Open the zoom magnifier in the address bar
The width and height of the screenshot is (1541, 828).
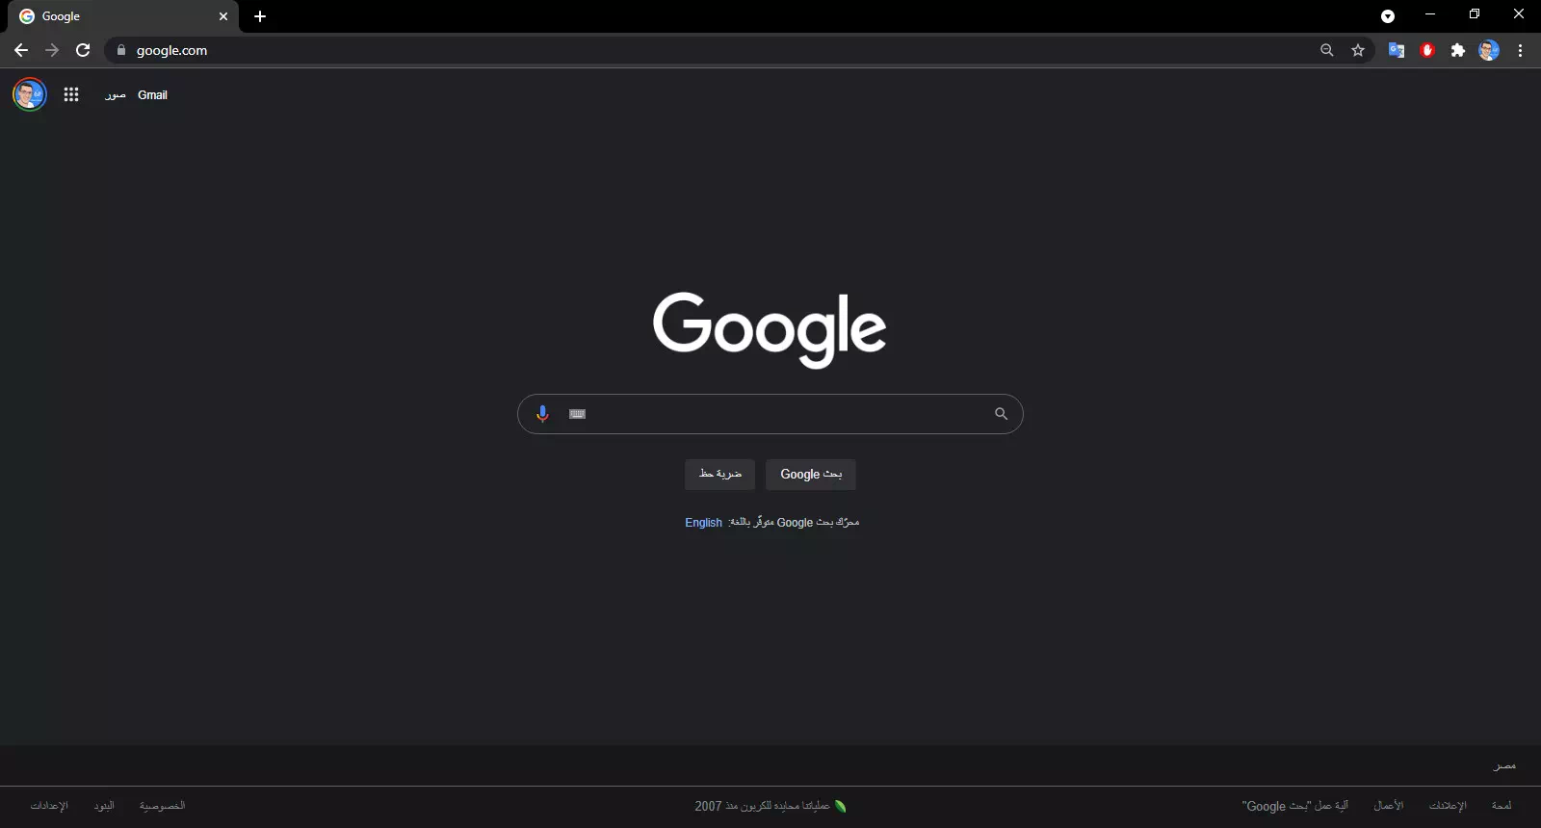pos(1327,50)
